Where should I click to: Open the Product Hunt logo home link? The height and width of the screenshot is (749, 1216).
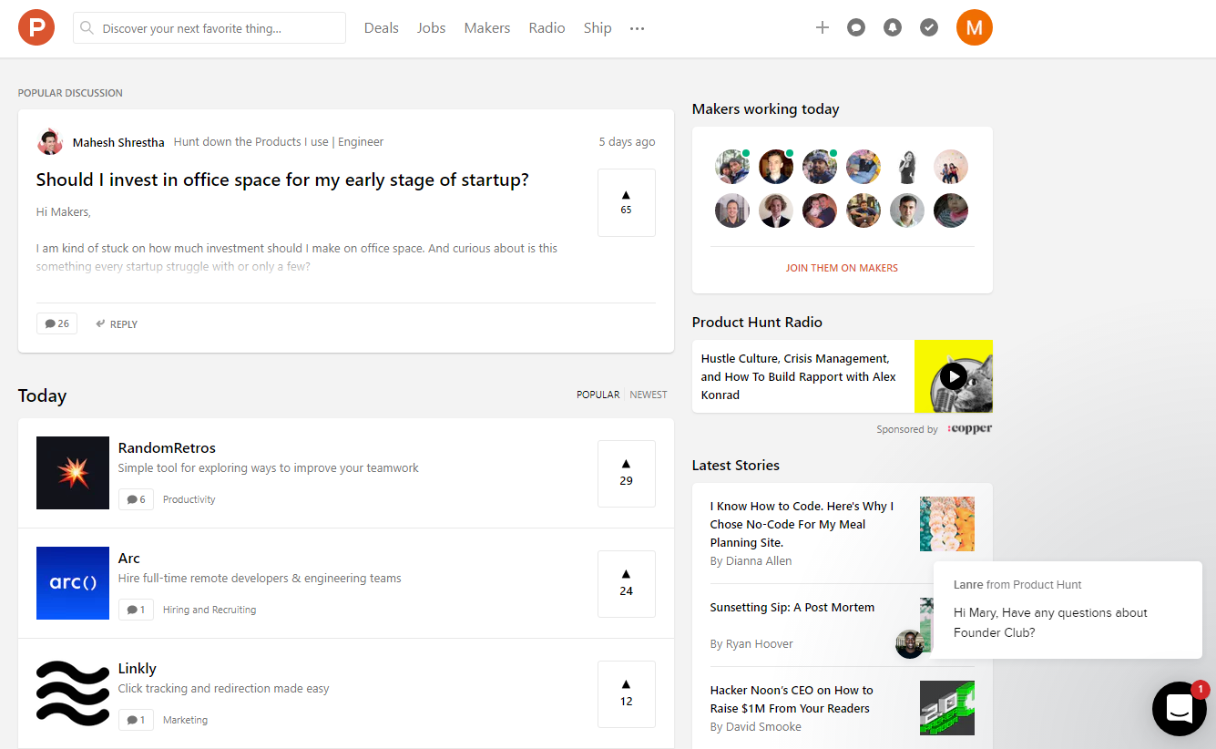point(36,27)
